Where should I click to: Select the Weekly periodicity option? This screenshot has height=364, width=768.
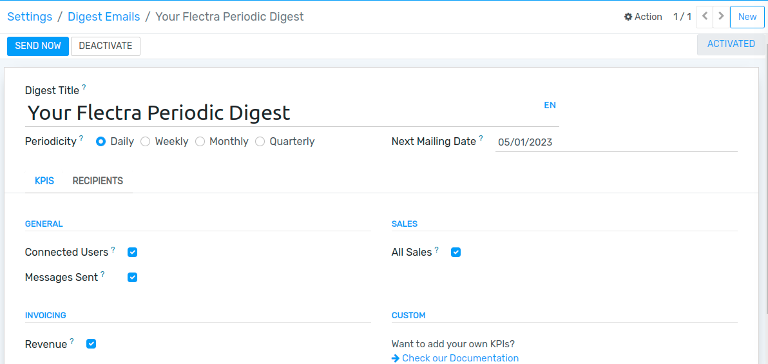tap(145, 142)
